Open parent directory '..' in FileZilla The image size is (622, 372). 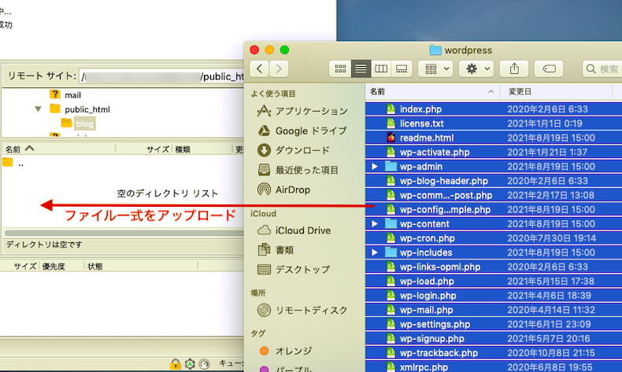13,163
